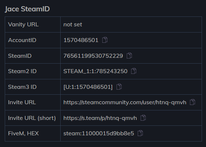Image resolution: width=206 pixels, height=147 pixels.
Task: Copy the Steam2 ID value
Action: 134,71
